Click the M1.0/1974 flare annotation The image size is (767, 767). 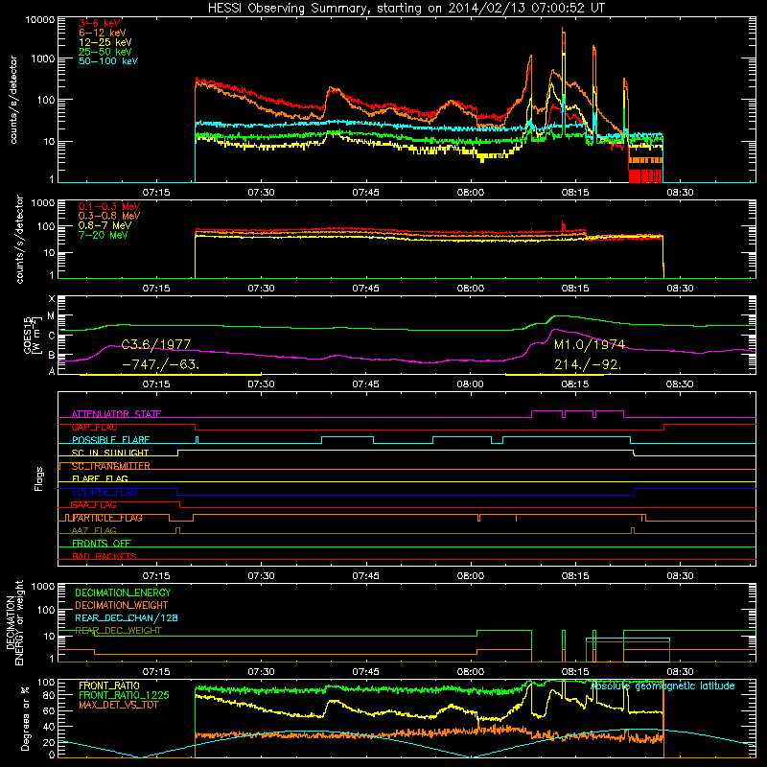[590, 344]
